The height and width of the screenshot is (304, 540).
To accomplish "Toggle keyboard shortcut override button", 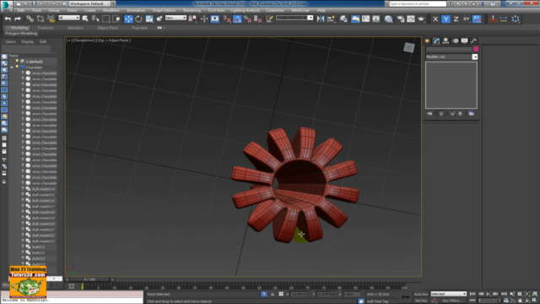I will (x=215, y=19).
